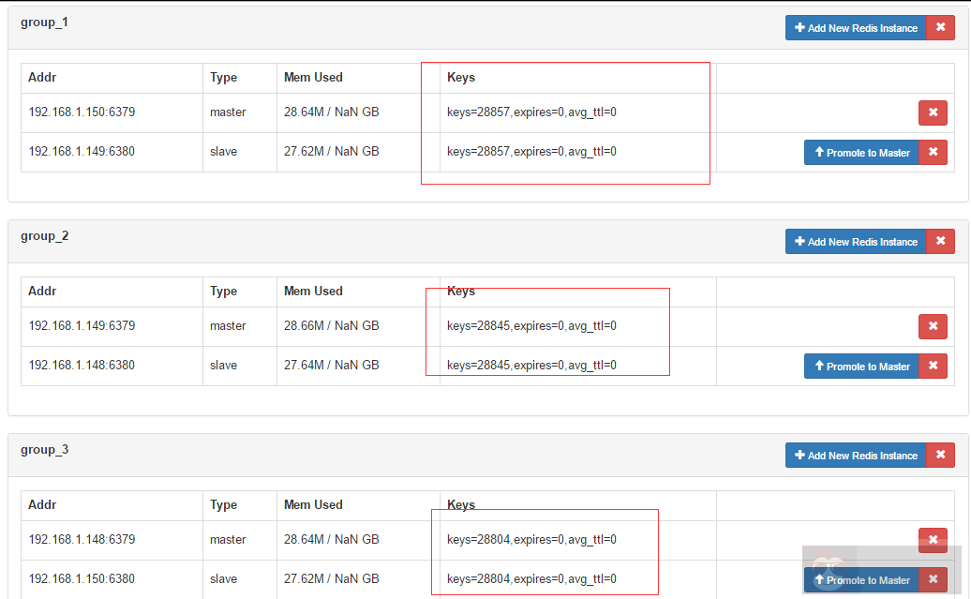Click the Keys column header in group_1
Screen dimensions: 971x599
pyautogui.click(x=461, y=77)
